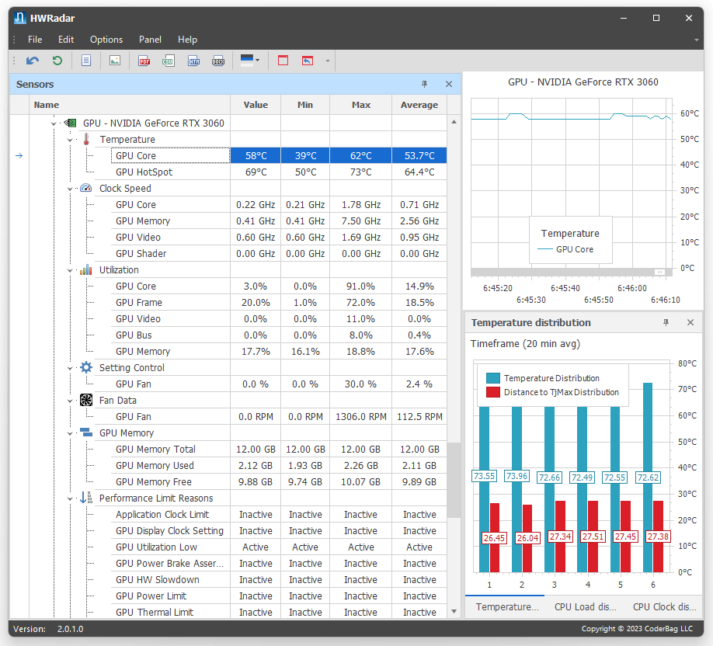Viewport: 713px width, 646px height.
Task: Open the File menu
Action: [35, 40]
